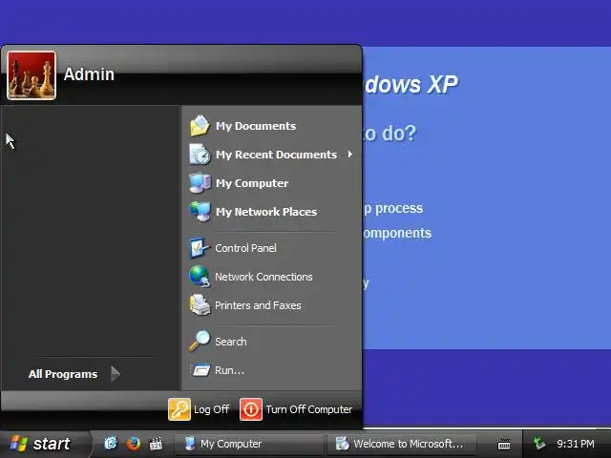Launch the movie clapper Quick Launch icon
Image resolution: width=611 pixels, height=458 pixels.
[x=156, y=443]
